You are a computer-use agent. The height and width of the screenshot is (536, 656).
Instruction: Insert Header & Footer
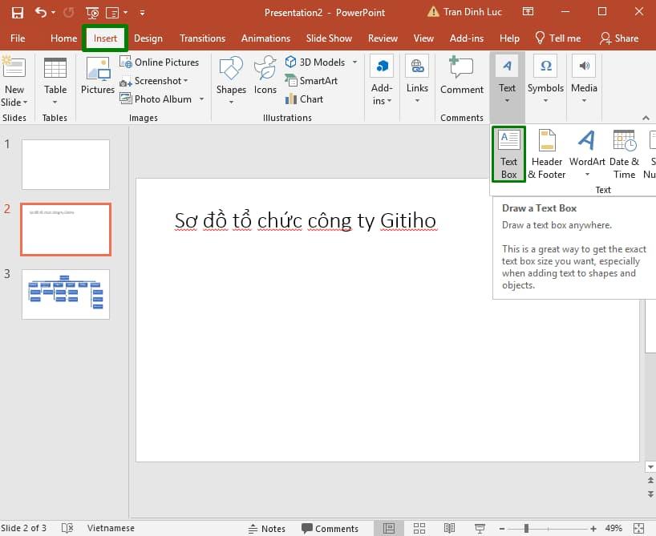coord(546,152)
